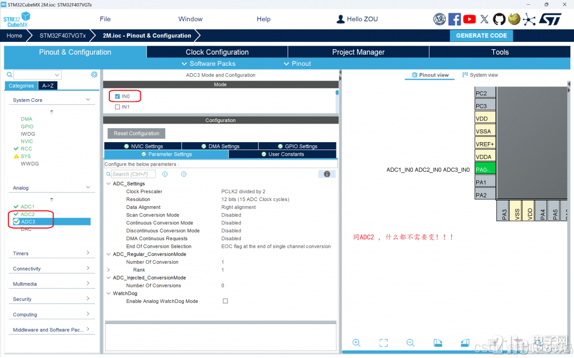Show parameter info with the i icon
Image resolution: width=574 pixels, height=358 pixels.
(x=327, y=174)
